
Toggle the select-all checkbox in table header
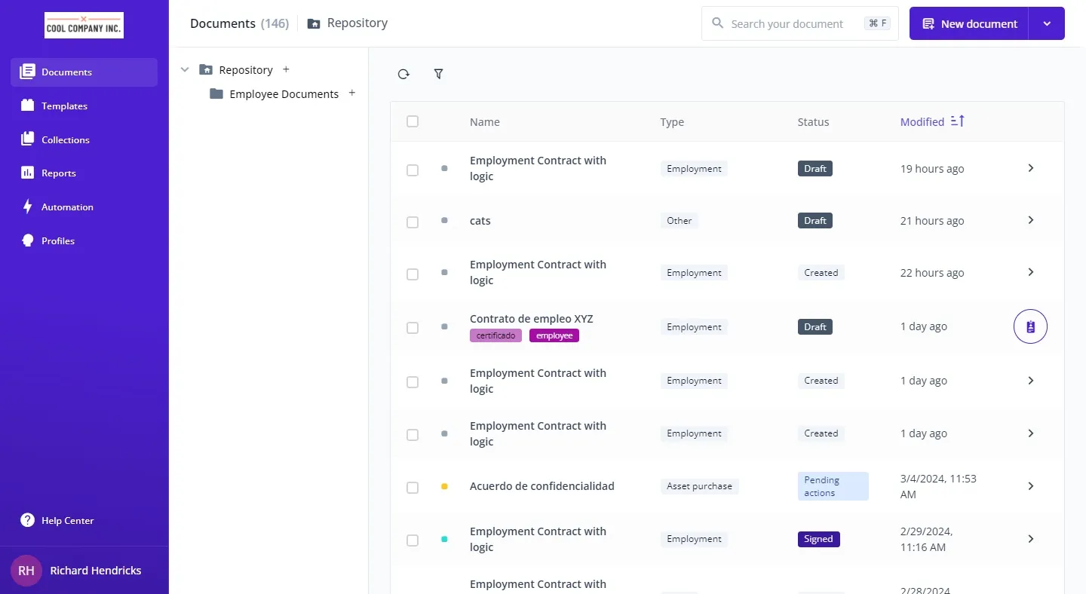pyautogui.click(x=413, y=121)
